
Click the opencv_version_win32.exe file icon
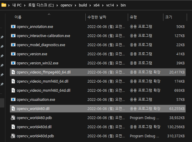(x=13, y=63)
